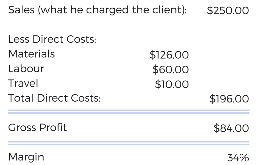
Task: Click the double line above Margin
Action: tap(129, 143)
